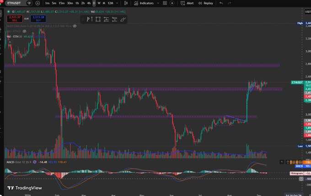Image resolution: width=311 pixels, height=196 pixels.
Task: Start bar Replay mode
Action: pos(205,3)
